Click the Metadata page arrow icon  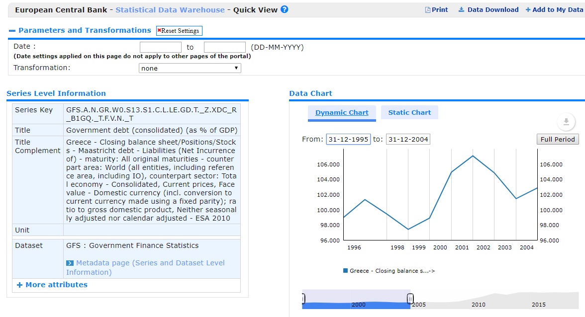coord(70,263)
